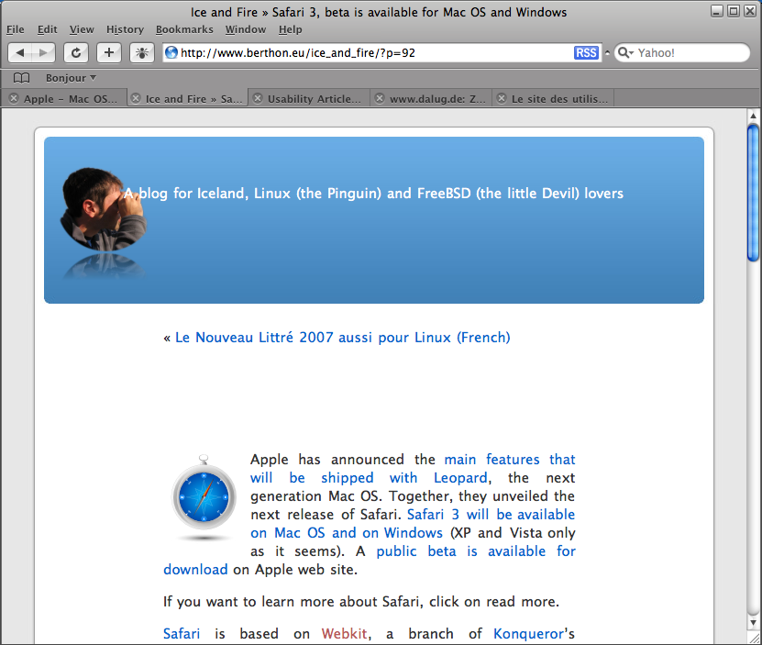Click the scrollbar down arrow

coord(753,622)
